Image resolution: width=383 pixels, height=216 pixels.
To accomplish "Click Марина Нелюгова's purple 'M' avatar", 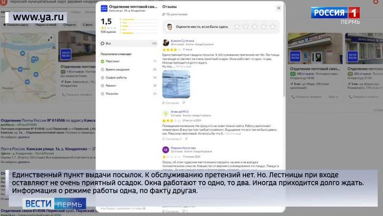I will click(165, 150).
